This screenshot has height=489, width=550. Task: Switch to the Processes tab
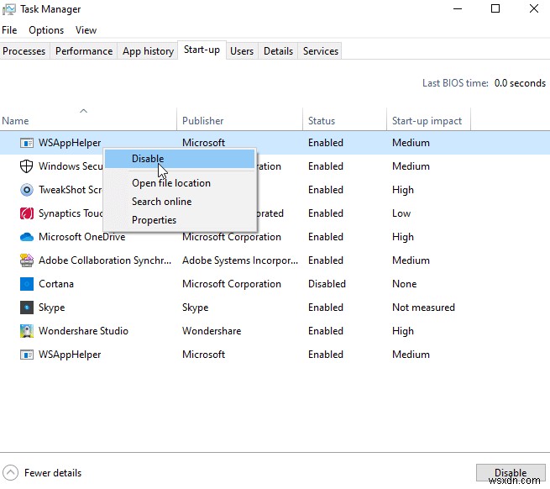pyautogui.click(x=24, y=51)
